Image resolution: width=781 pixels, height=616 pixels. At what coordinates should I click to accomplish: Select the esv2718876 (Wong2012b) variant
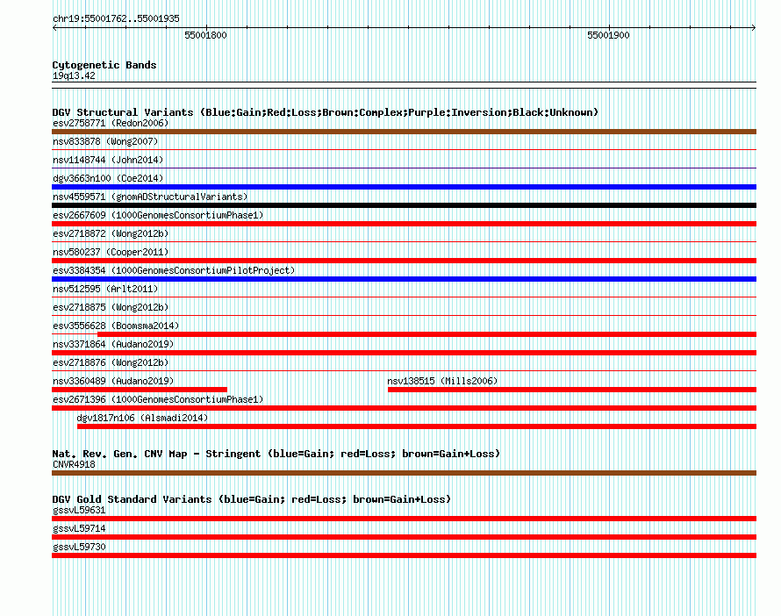coord(111,362)
